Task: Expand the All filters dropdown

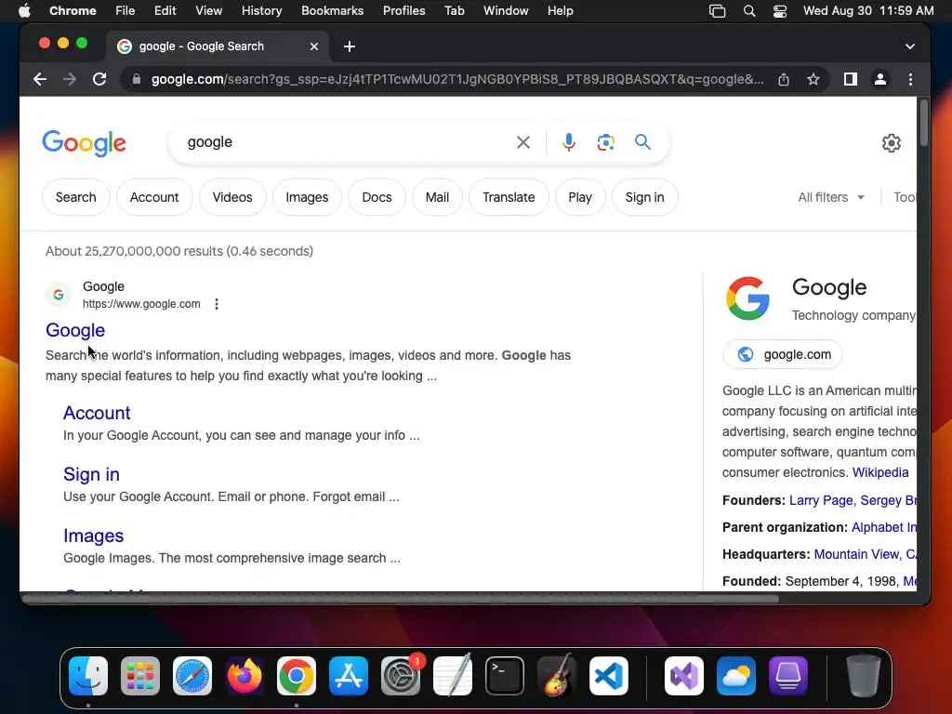Action: coord(830,197)
